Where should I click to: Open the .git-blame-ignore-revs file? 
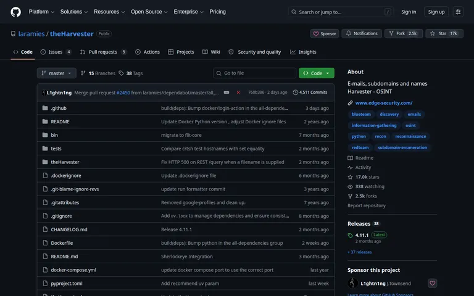click(75, 189)
